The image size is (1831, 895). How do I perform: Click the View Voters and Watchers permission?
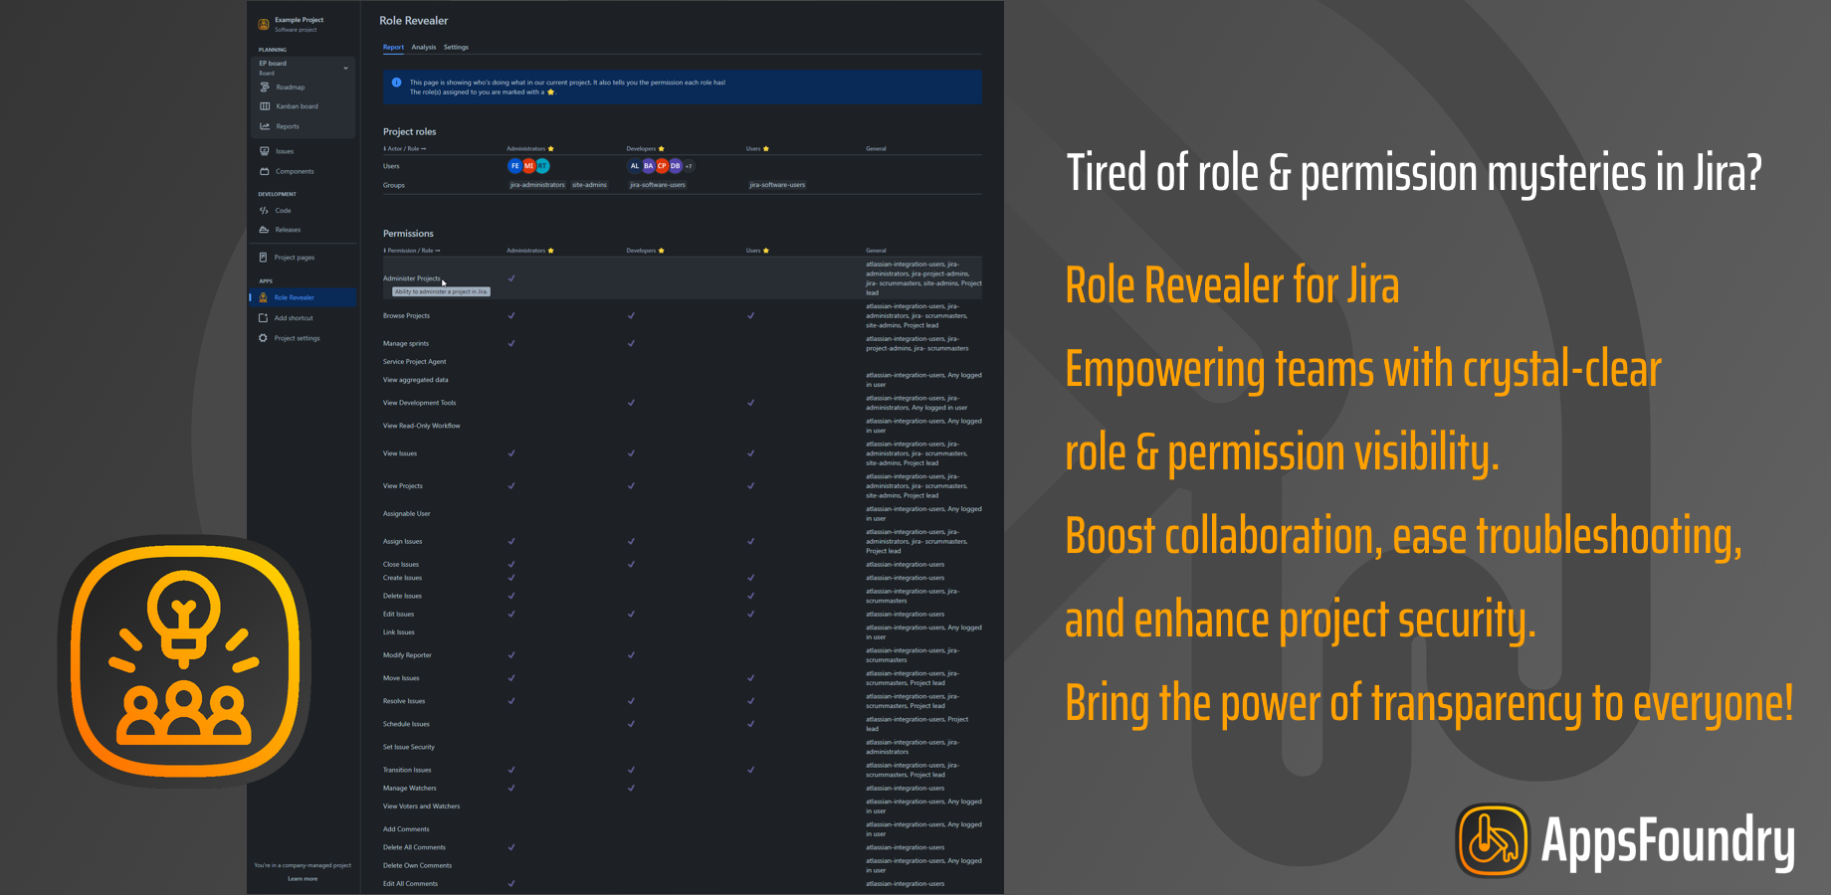(x=422, y=806)
